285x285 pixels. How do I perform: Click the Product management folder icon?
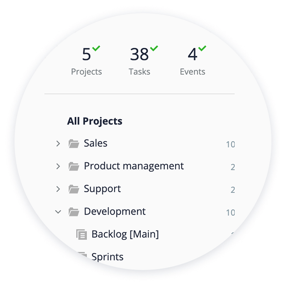pos(74,166)
